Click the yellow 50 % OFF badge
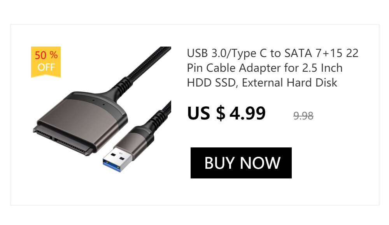 pyautogui.click(x=46, y=62)
